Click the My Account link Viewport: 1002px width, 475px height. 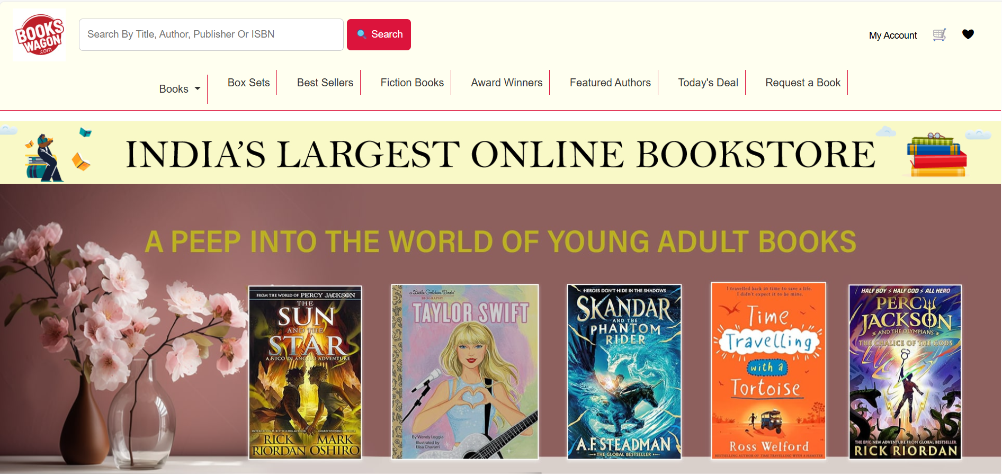click(x=893, y=35)
